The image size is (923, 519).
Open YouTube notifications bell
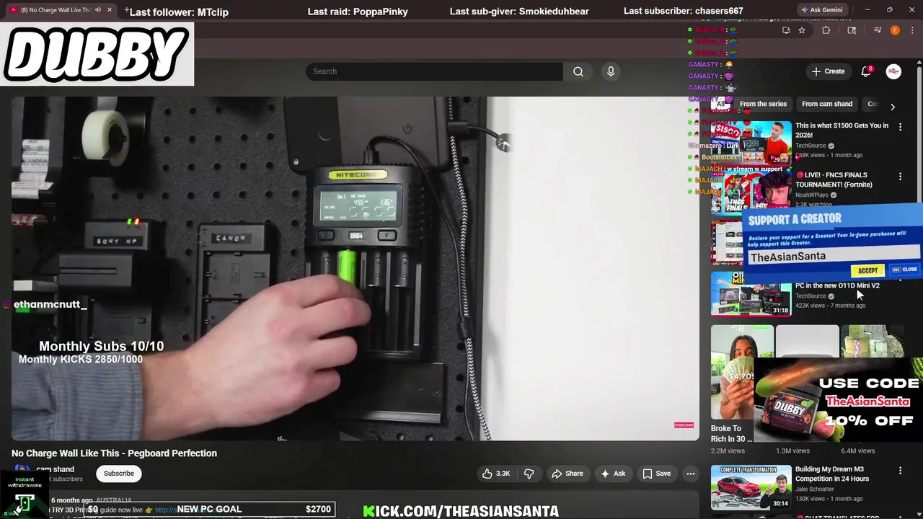[x=866, y=71]
